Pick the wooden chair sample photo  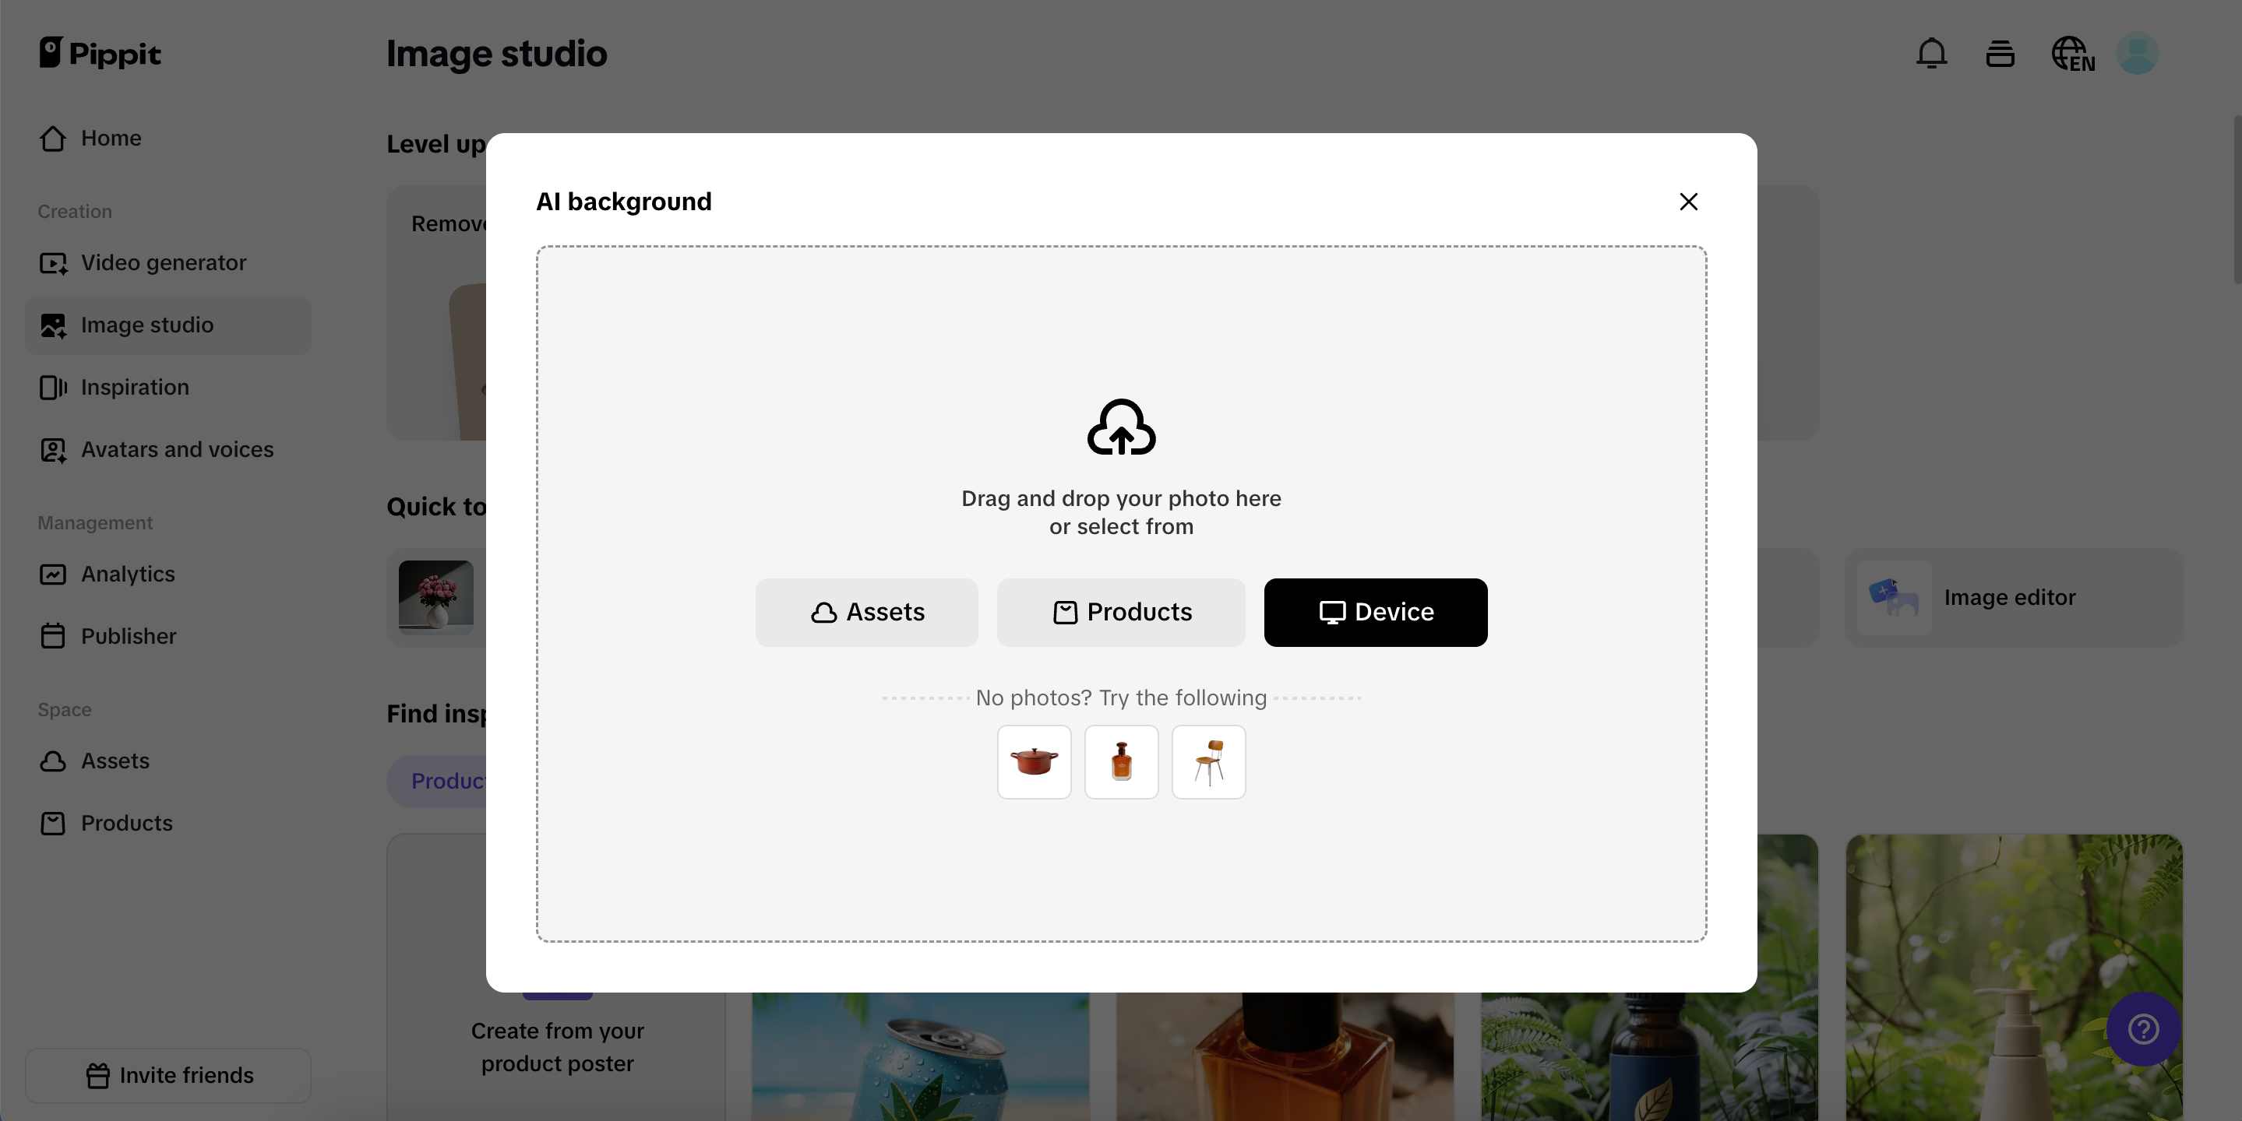click(1208, 762)
